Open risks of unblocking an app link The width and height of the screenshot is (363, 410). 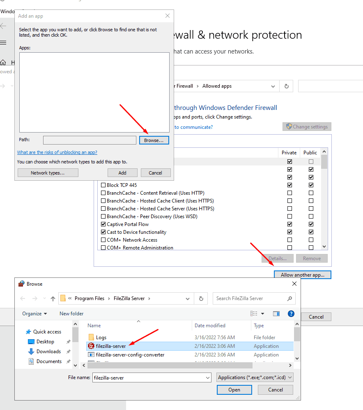click(57, 152)
